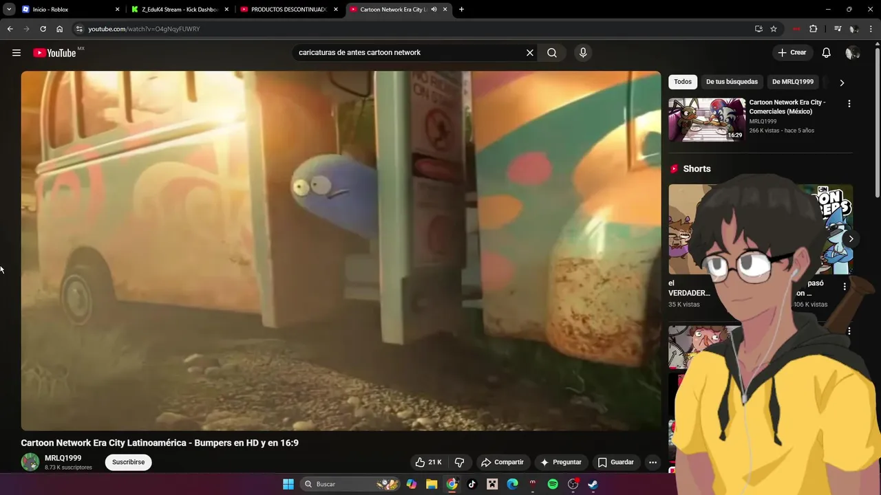Open OBS Studio from taskbar
The image size is (881, 495).
(573, 484)
